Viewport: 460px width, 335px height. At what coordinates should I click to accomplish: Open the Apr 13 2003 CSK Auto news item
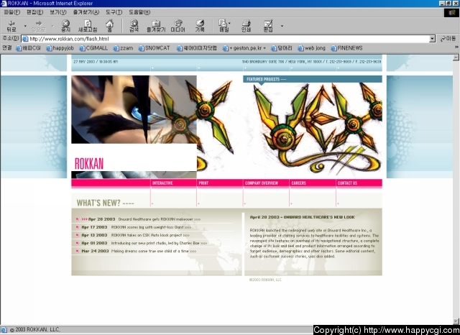pos(132,235)
